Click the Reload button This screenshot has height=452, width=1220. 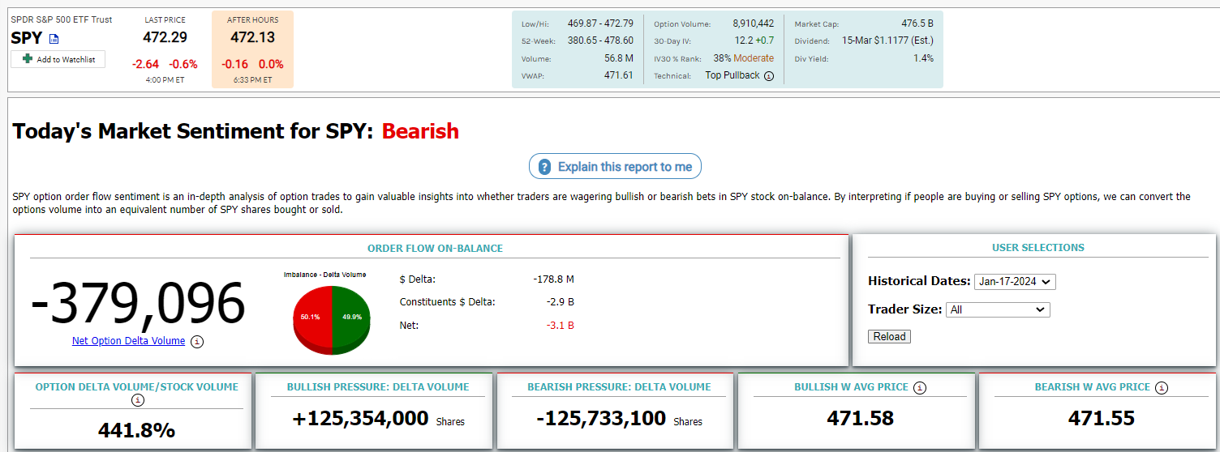click(889, 336)
